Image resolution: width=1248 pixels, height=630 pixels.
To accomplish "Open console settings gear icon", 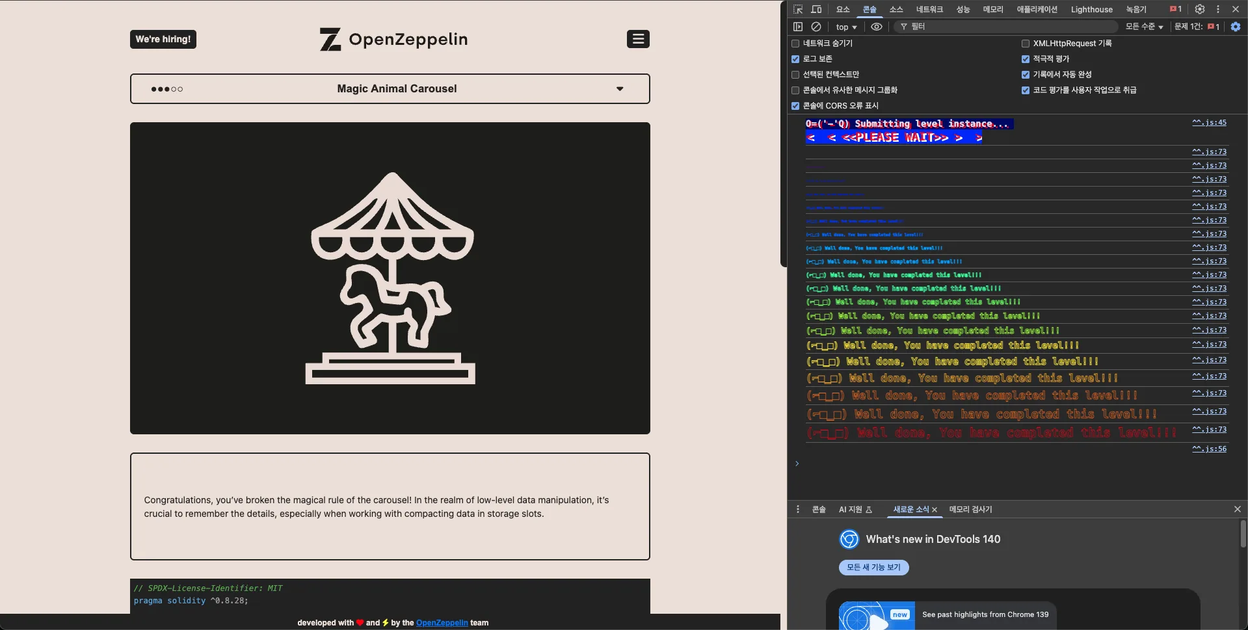I will (x=1236, y=27).
